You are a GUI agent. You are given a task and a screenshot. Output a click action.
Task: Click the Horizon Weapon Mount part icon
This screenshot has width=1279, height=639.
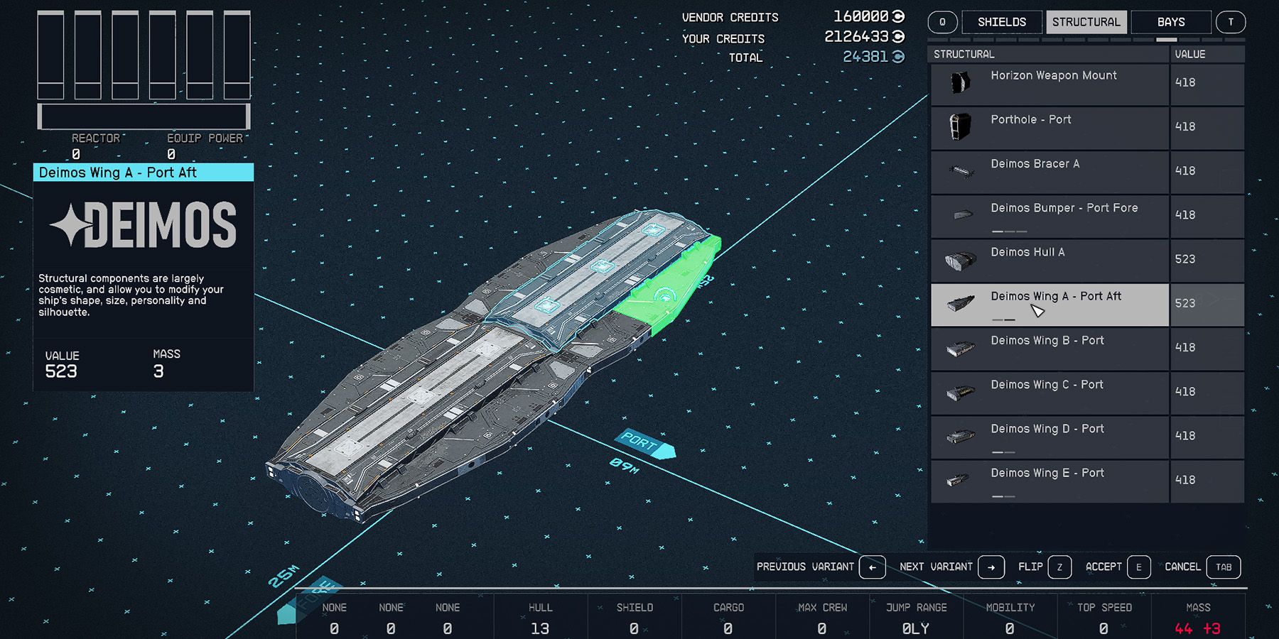tap(961, 82)
